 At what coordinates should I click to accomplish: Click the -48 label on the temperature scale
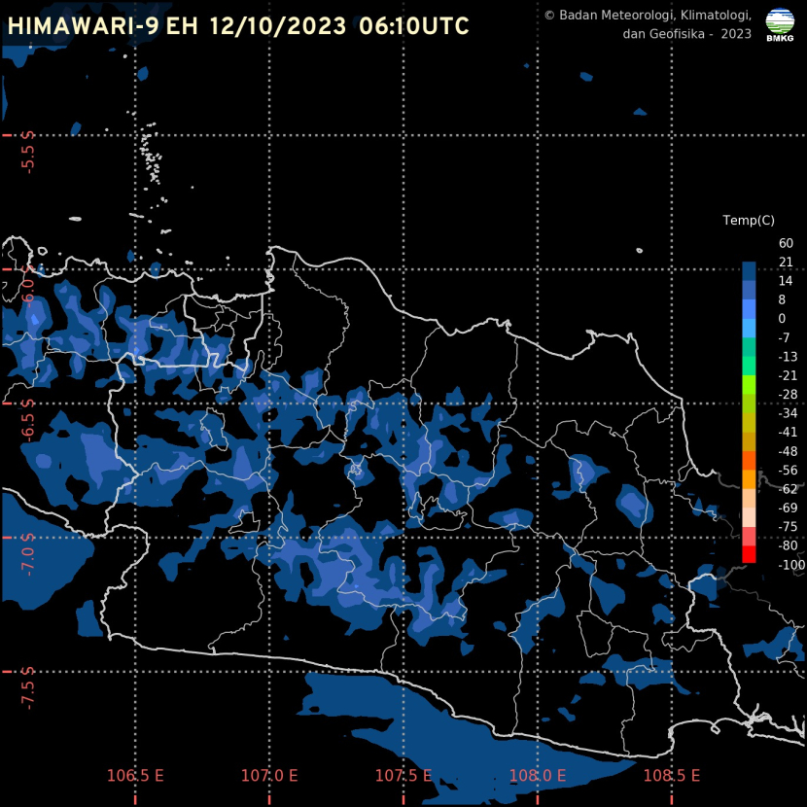tap(789, 451)
